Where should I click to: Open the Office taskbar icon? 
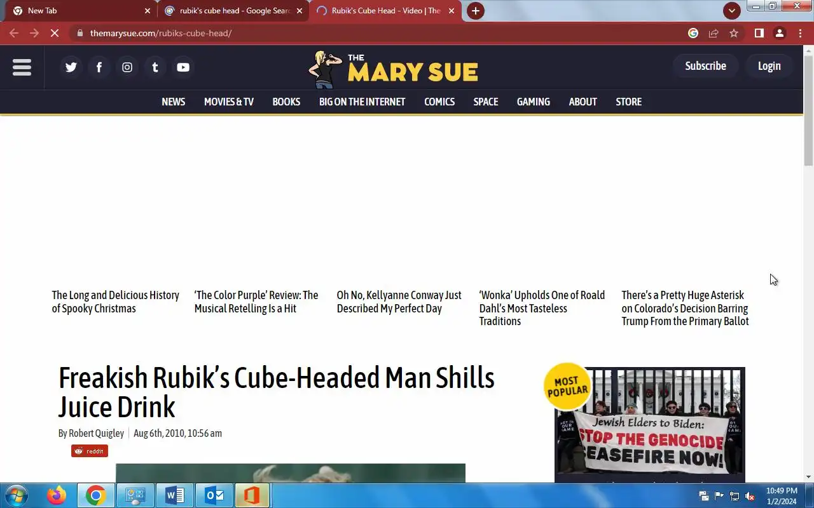click(x=252, y=495)
